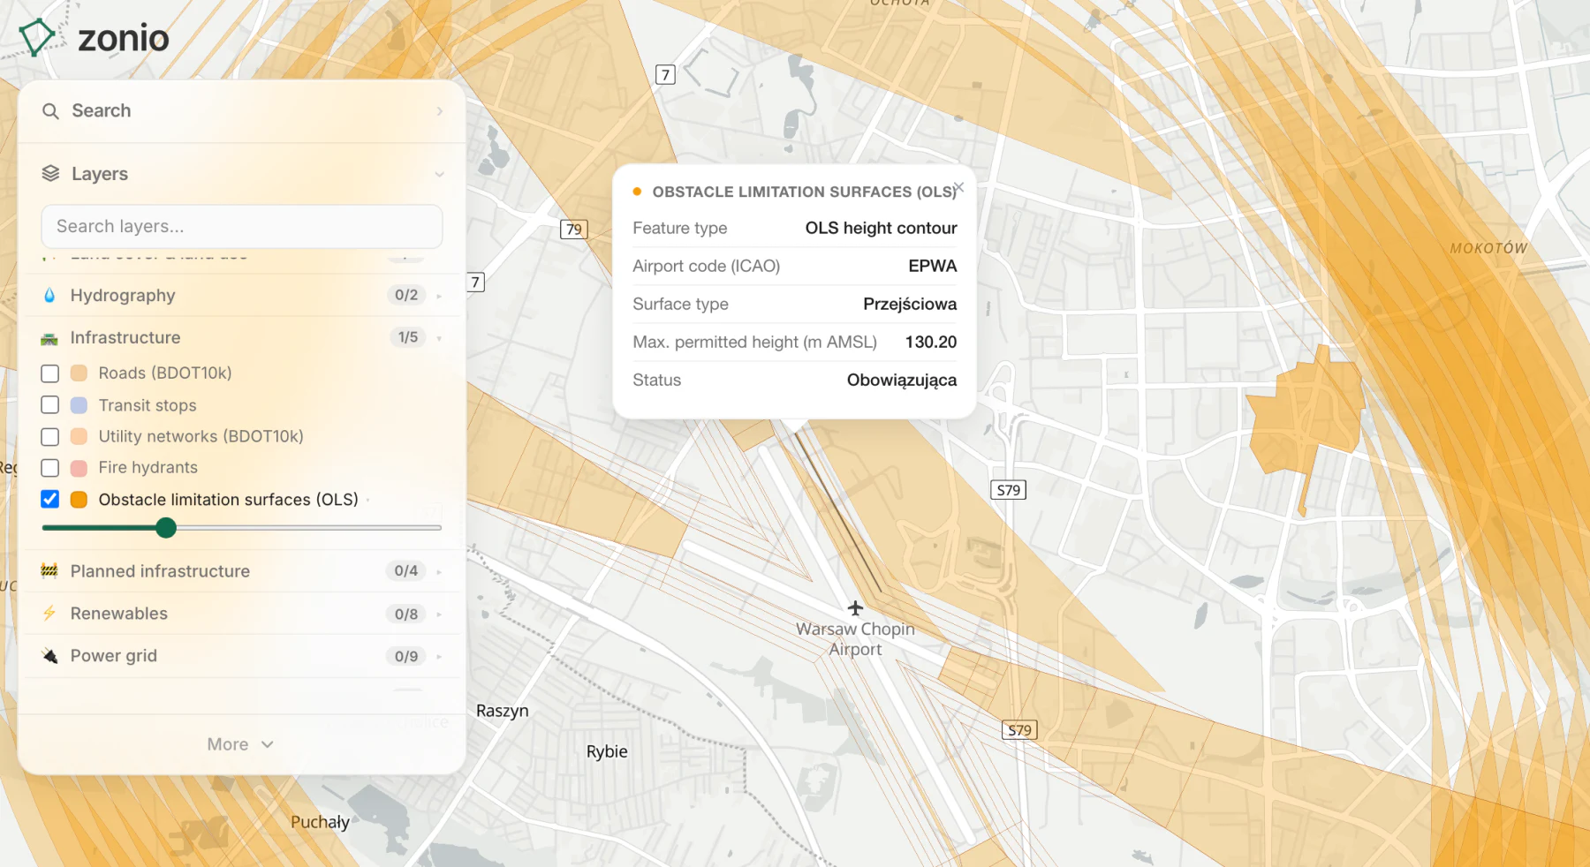Click Obstacle limitation surfaces (OLS) layer name
The height and width of the screenshot is (867, 1590).
[x=229, y=500]
